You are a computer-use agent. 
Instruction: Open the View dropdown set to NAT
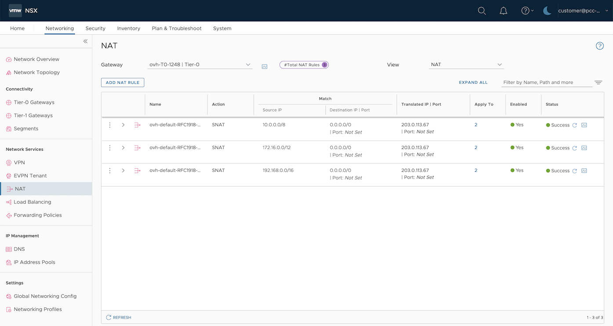[466, 65]
